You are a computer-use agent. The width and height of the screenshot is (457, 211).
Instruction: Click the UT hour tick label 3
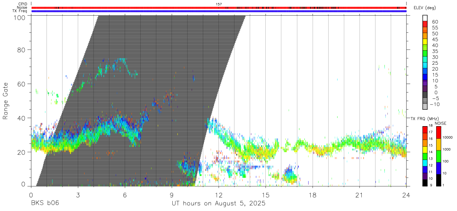point(78,195)
